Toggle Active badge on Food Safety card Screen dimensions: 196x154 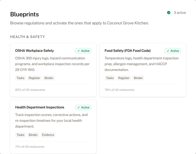173,51
